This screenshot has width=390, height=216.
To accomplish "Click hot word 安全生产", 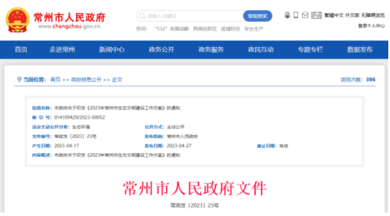I will pos(253,29).
